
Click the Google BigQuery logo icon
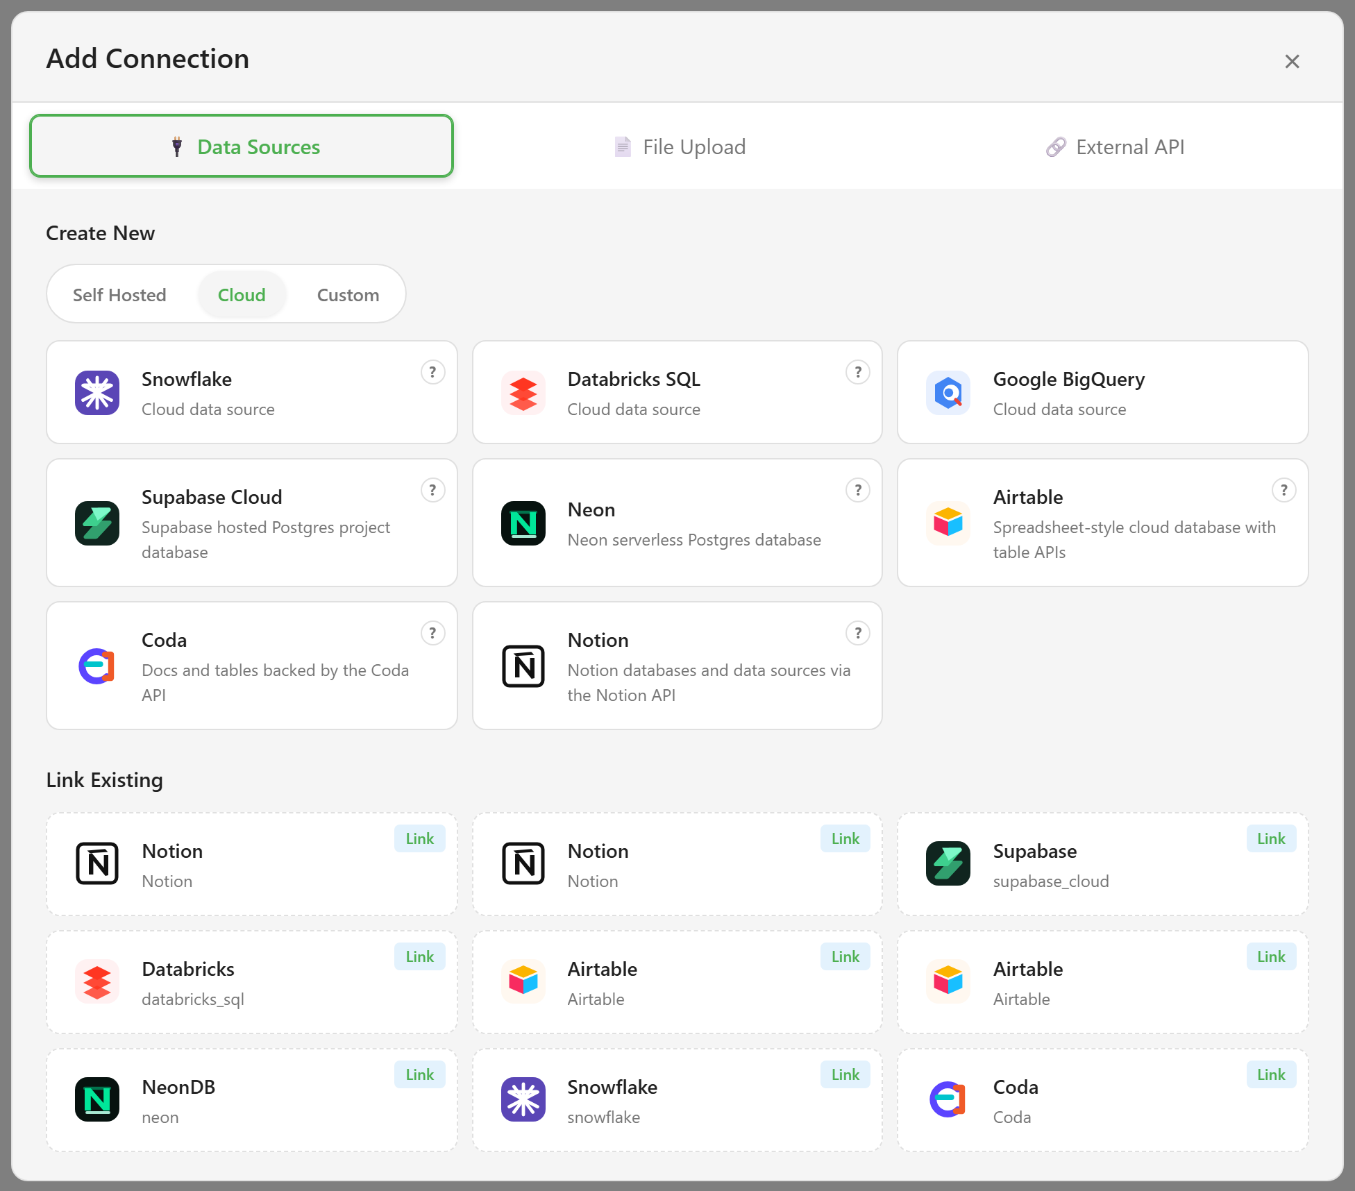948,393
